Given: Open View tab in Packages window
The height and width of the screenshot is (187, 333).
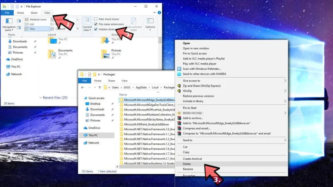Looking at the screenshot, I should point(124,81).
